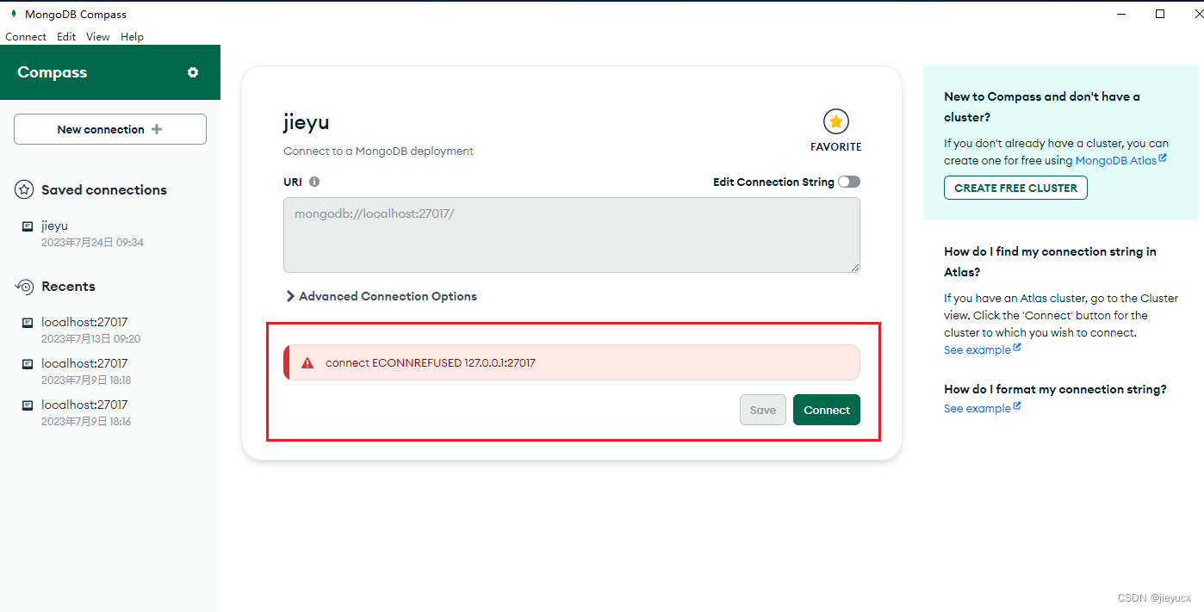Image resolution: width=1204 pixels, height=612 pixels.
Task: Click the plus icon in New connection
Action: click(x=157, y=129)
